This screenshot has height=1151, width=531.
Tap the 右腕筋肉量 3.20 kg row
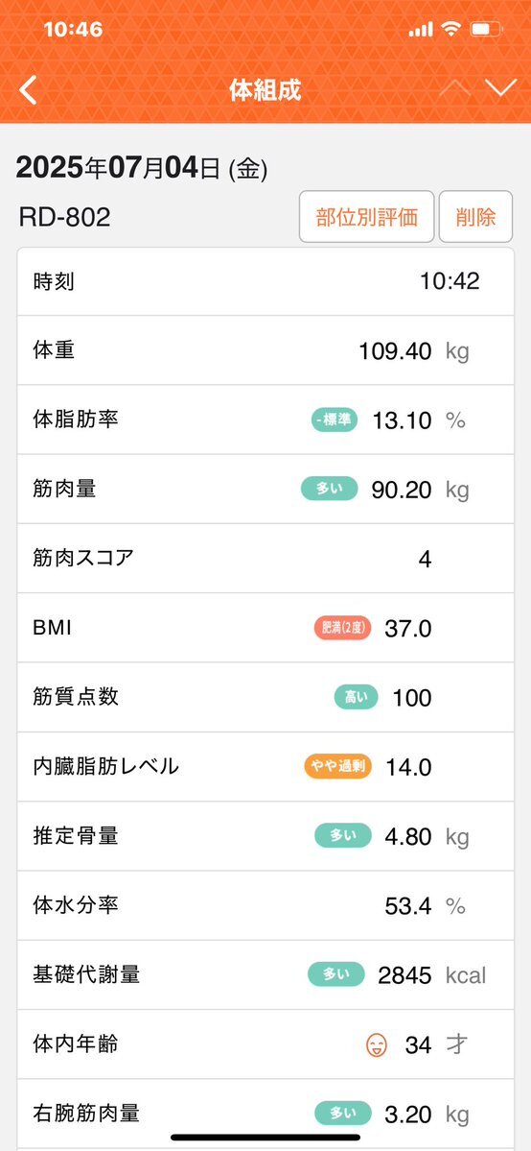pyautogui.click(x=265, y=1114)
